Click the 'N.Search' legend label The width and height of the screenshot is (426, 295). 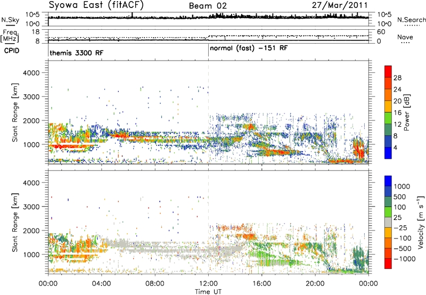pos(411,20)
